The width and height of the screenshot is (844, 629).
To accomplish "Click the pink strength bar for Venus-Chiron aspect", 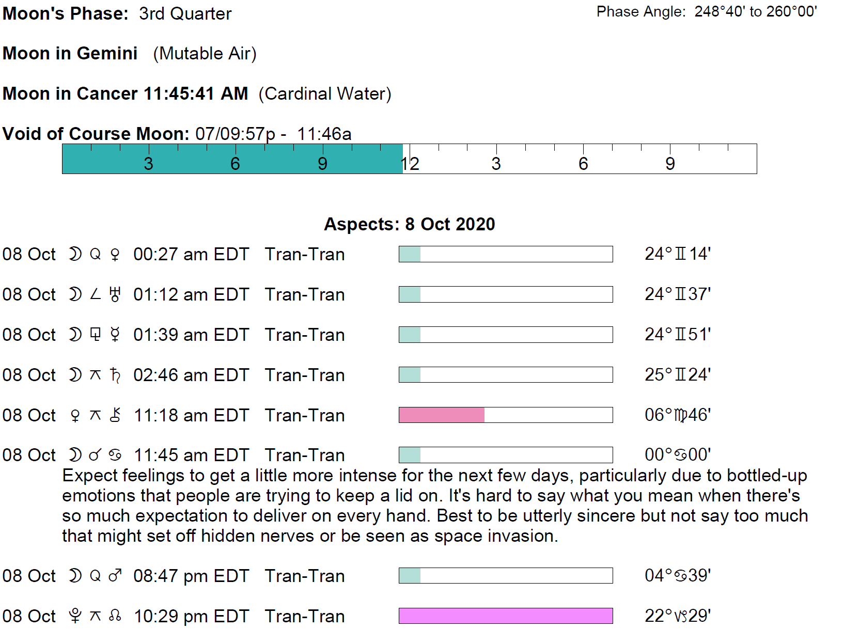I will click(x=442, y=415).
